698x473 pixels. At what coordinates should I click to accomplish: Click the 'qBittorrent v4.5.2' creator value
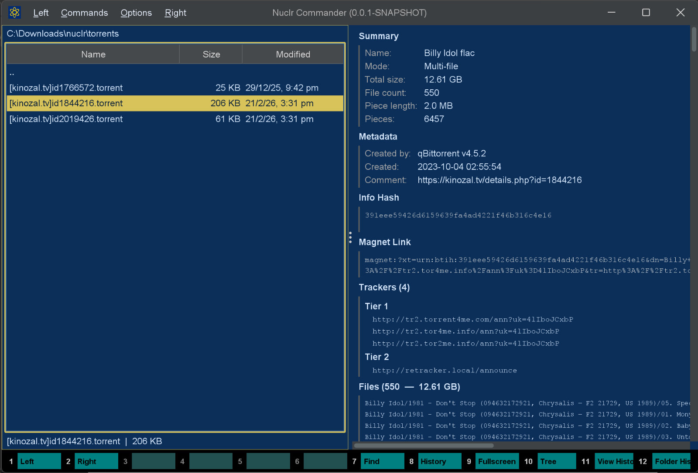point(452,153)
